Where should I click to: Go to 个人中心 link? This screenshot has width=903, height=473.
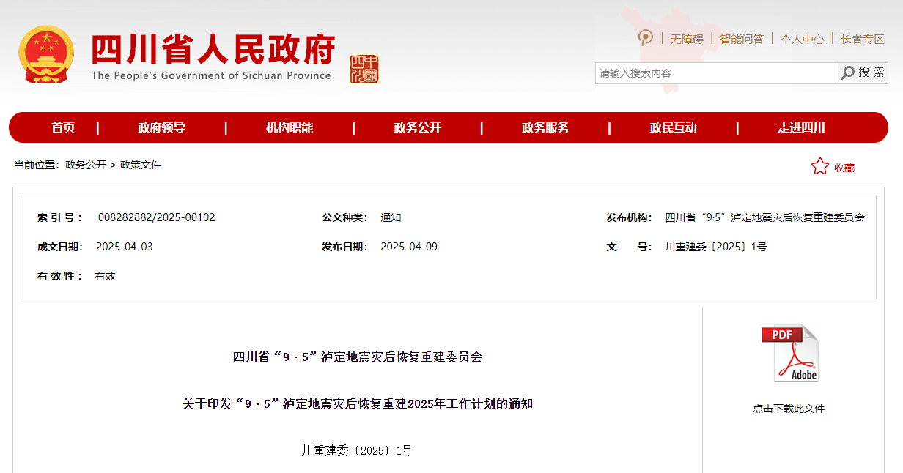pos(802,39)
